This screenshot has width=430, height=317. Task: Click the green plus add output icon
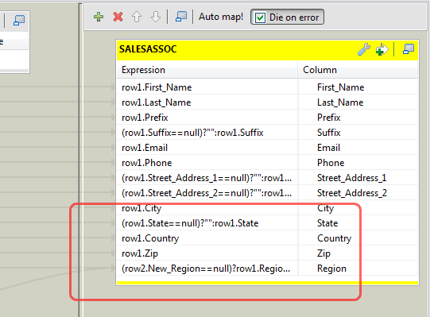pyautogui.click(x=99, y=17)
